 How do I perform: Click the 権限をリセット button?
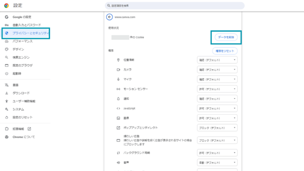225,51
